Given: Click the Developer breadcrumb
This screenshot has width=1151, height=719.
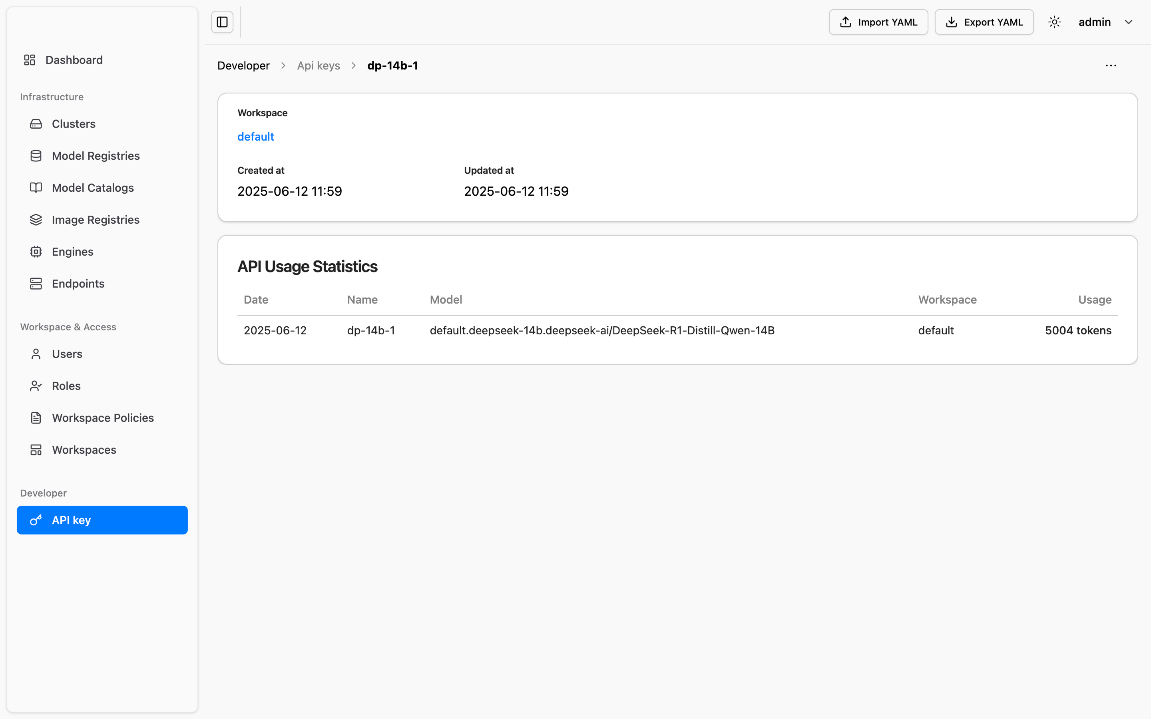Looking at the screenshot, I should tap(243, 66).
